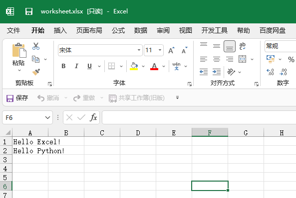Viewport: 296px width, 198px height.
Task: Switch to the 插入 tab
Action: (60, 30)
